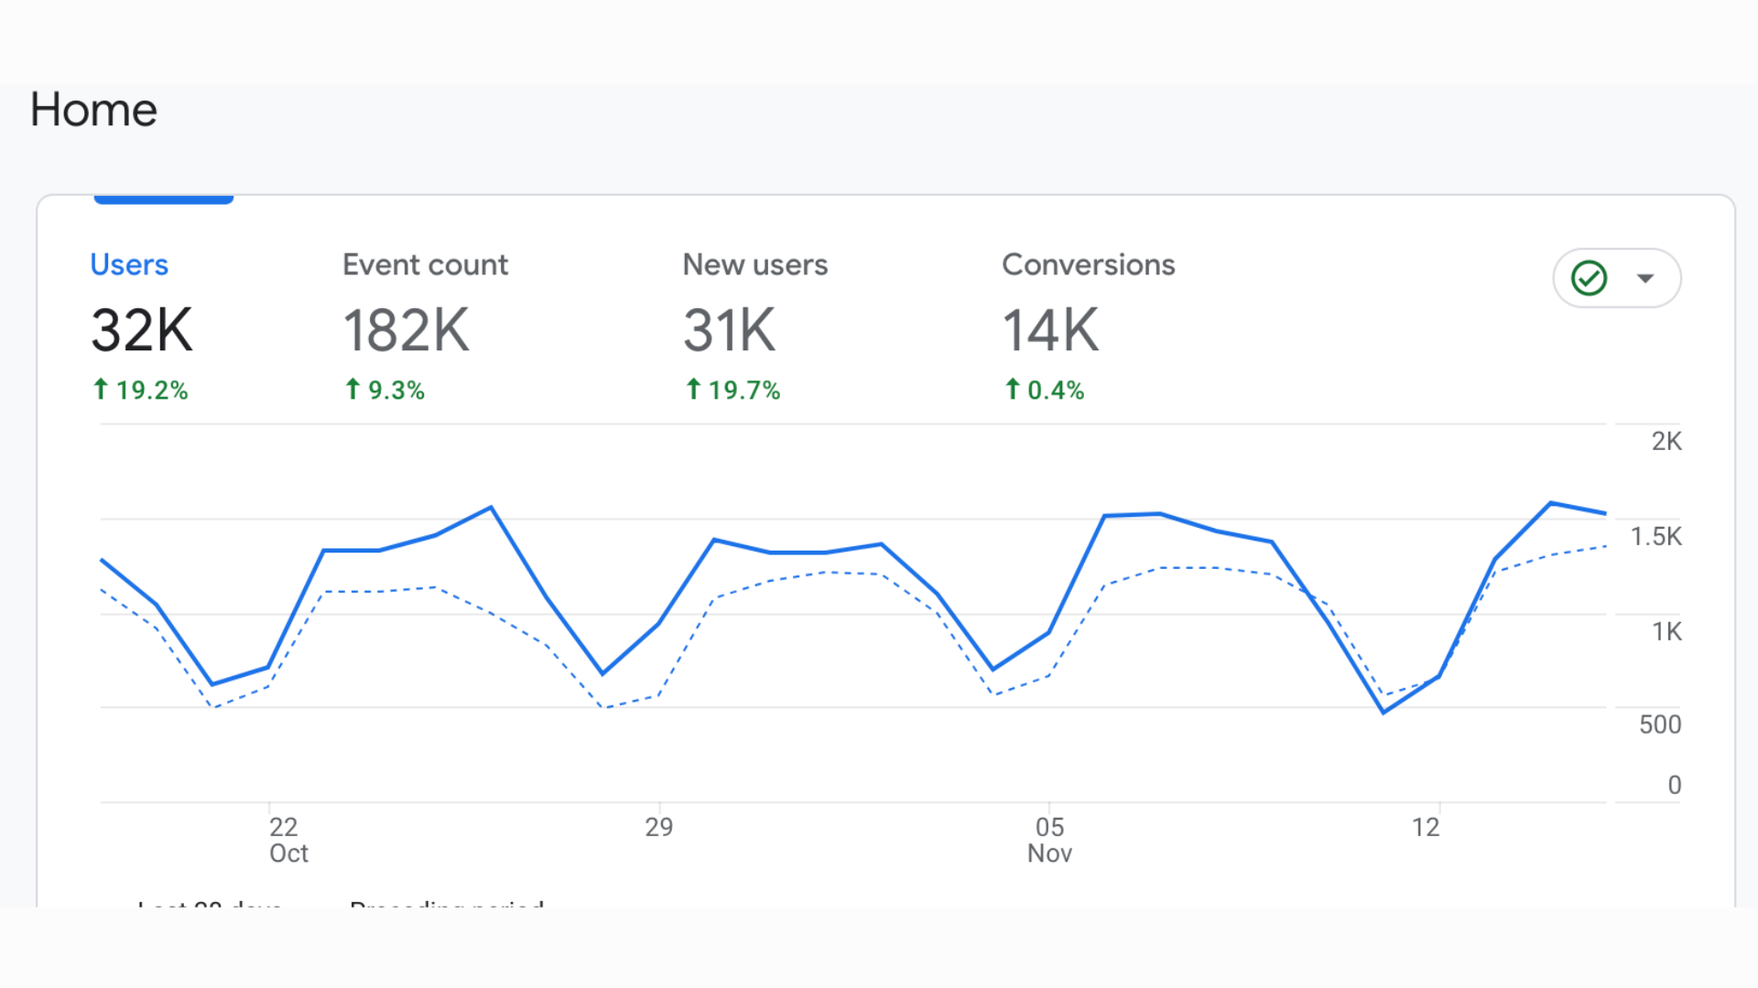This screenshot has height=988, width=1758.
Task: Click the 31K new users value
Action: 730,330
